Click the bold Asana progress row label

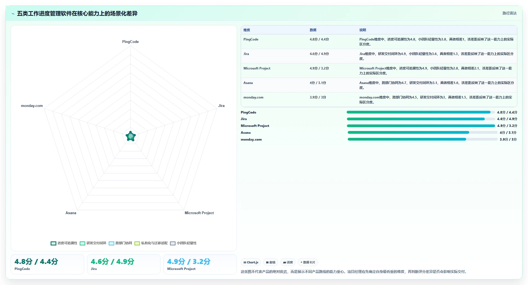click(246, 133)
